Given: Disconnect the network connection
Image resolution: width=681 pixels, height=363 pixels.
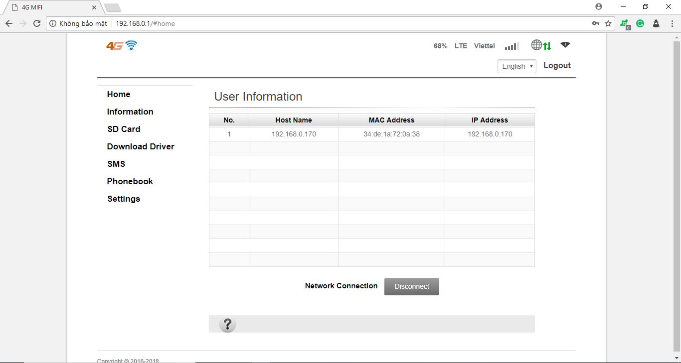Looking at the screenshot, I should (x=412, y=286).
